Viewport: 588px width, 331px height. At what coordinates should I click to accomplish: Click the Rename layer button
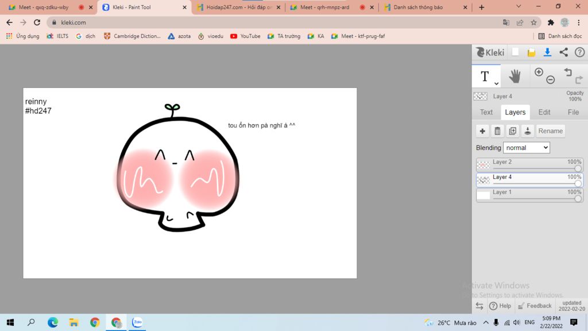click(x=550, y=131)
